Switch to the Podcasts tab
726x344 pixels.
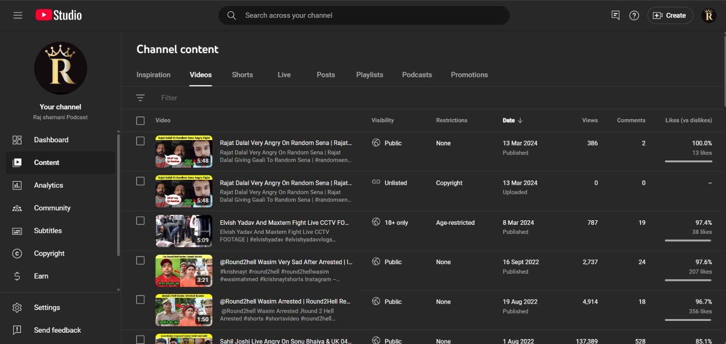(417, 75)
